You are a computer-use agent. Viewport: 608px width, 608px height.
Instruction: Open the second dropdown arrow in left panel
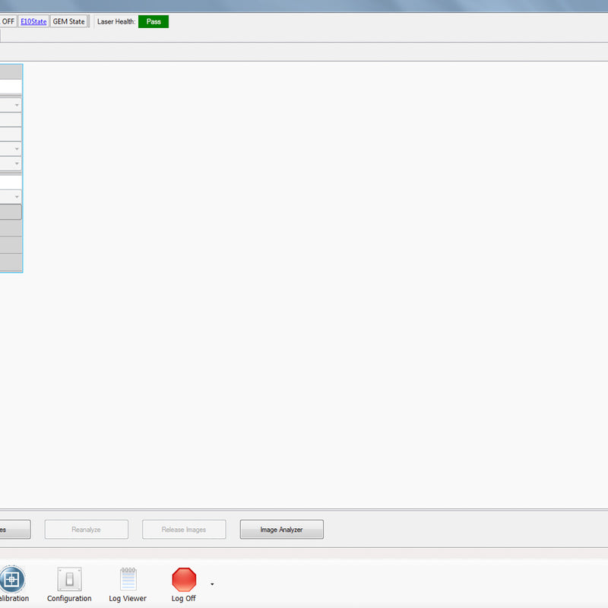click(x=17, y=149)
